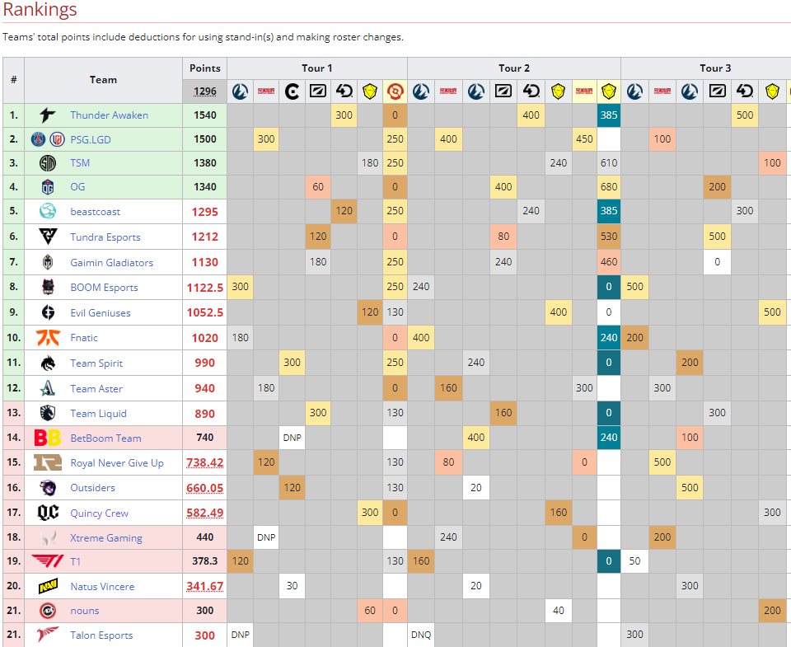Open the TSM team link
Screen dimensions: 791x647
(80, 163)
